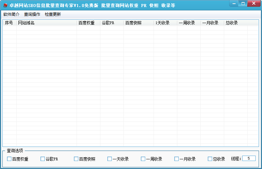Click the 网站域名 column header

[x=47, y=23]
